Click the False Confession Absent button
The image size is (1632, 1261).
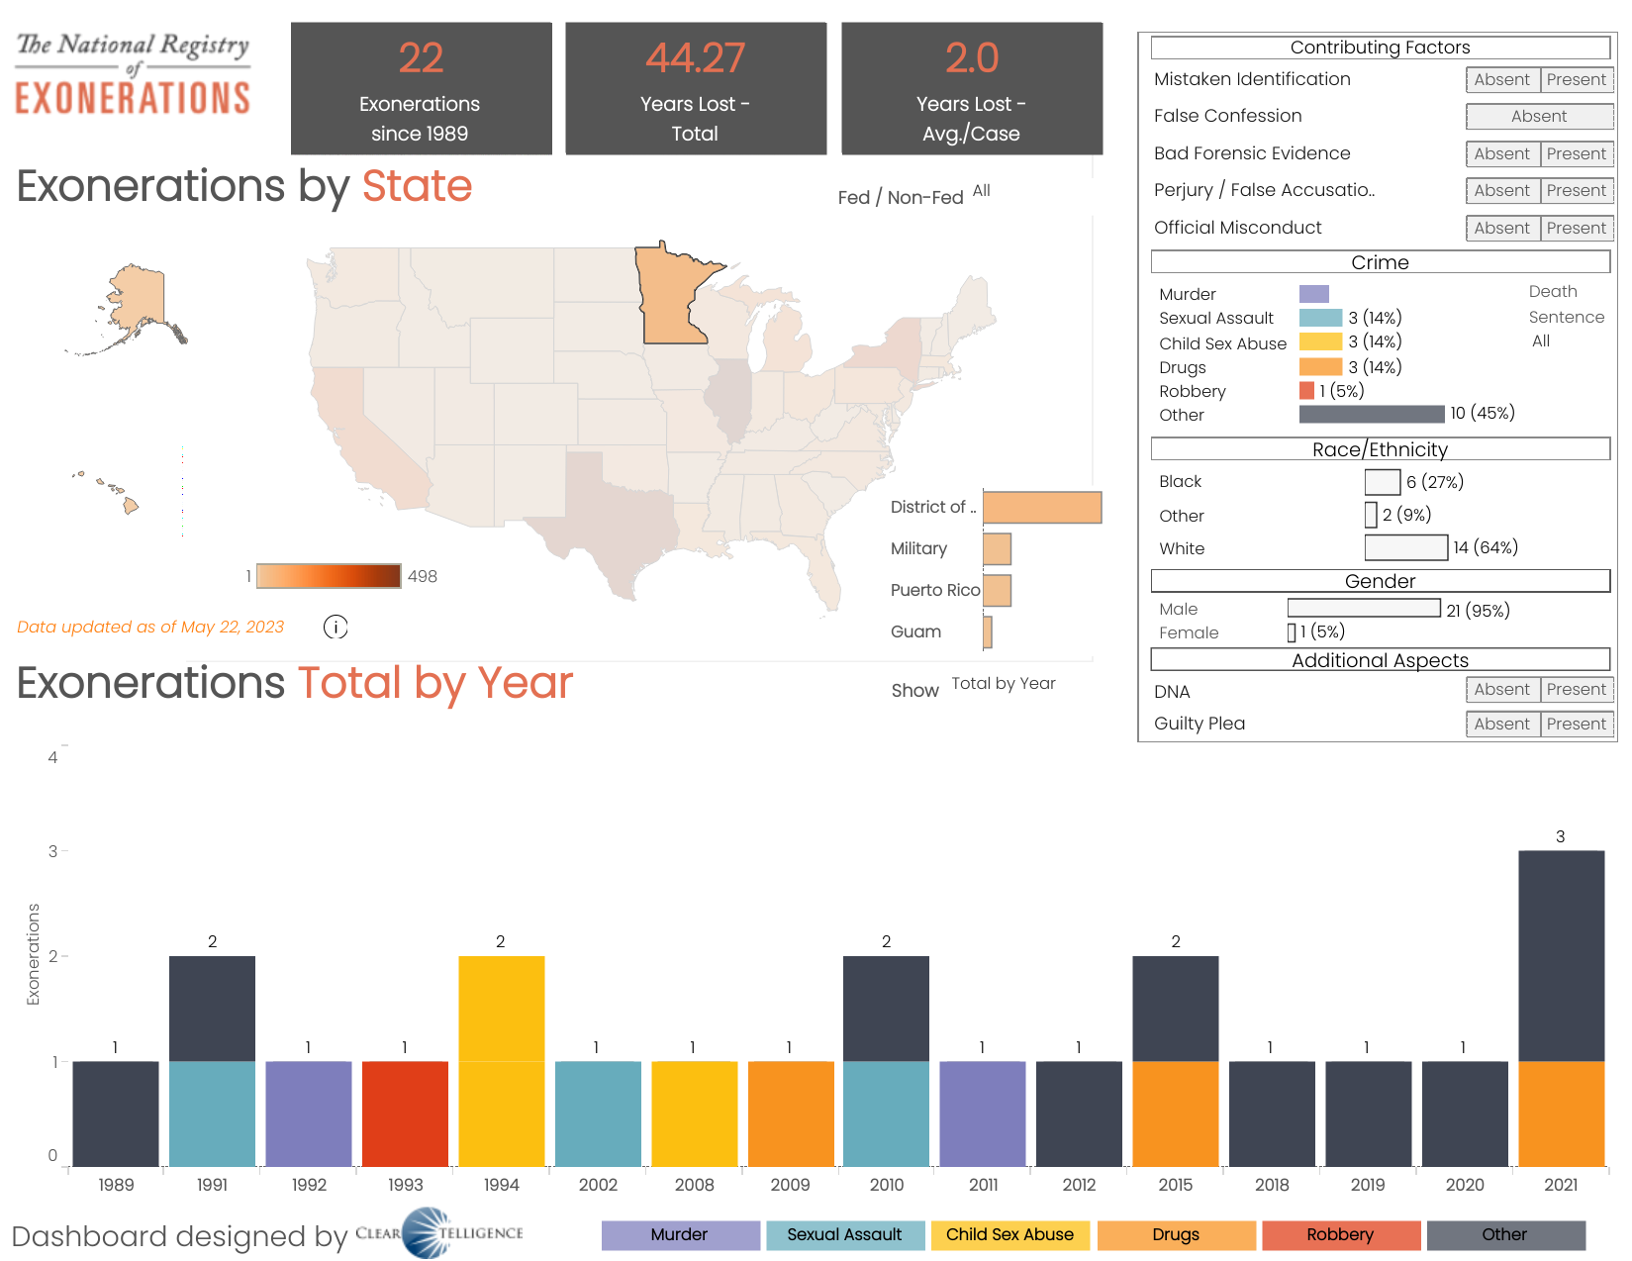click(x=1538, y=117)
